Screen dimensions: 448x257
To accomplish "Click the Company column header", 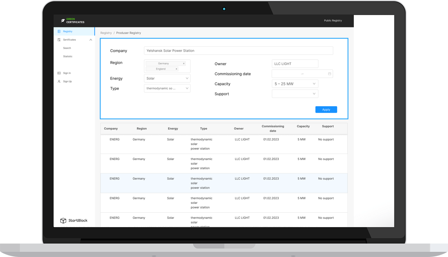I will (111, 128).
